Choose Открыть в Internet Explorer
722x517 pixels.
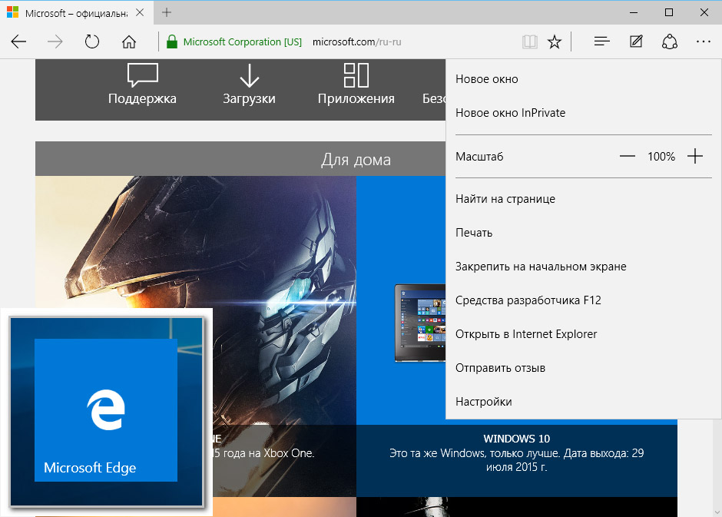[x=584, y=334]
